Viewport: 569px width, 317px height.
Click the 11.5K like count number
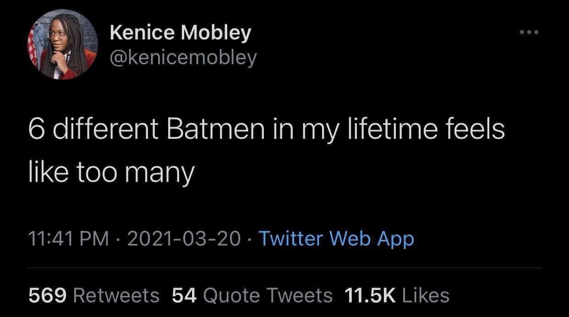[x=370, y=295]
